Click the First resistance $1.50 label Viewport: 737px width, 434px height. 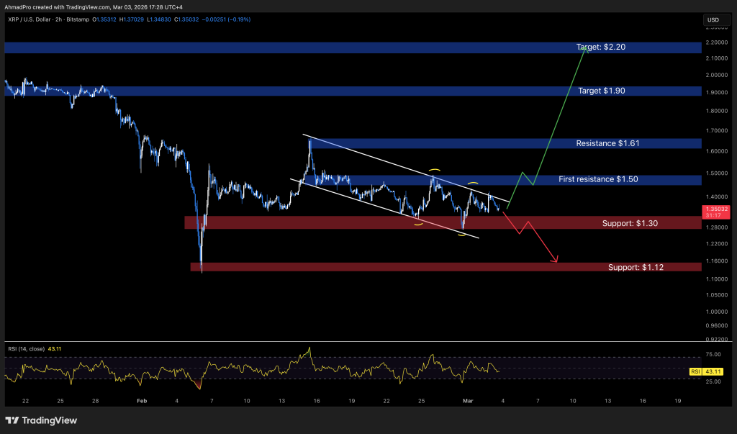[x=600, y=179]
